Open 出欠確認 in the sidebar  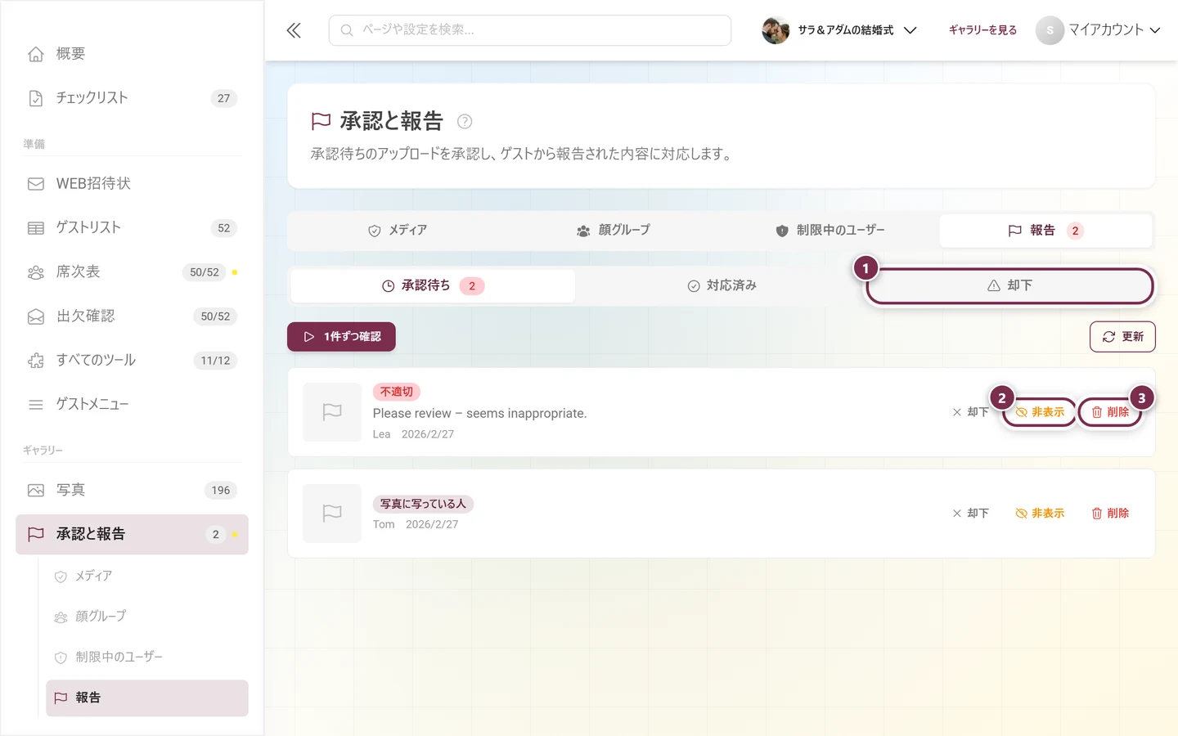(132, 316)
